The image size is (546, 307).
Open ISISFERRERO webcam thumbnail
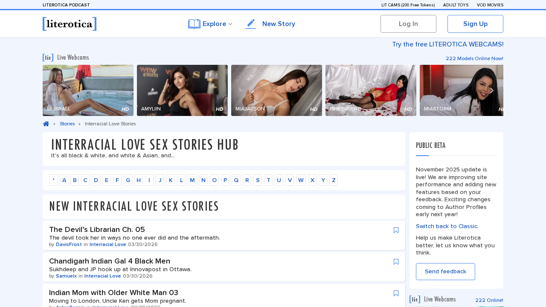371,90
